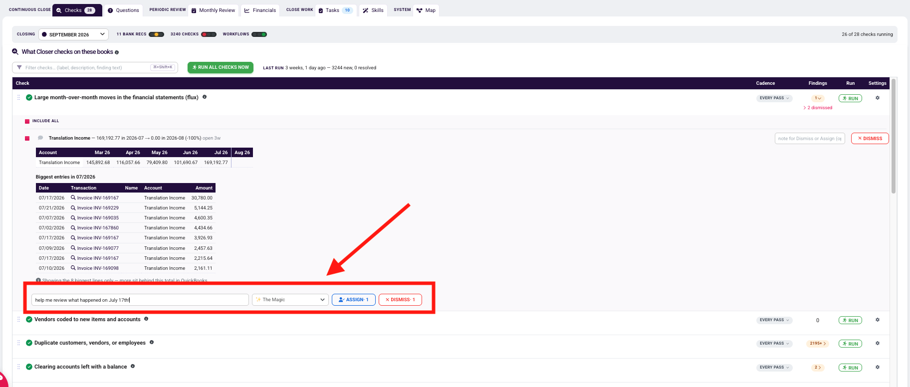This screenshot has width=910, height=387.
Task: Dismiss the Translation Income finding at right
Action: (x=870, y=139)
